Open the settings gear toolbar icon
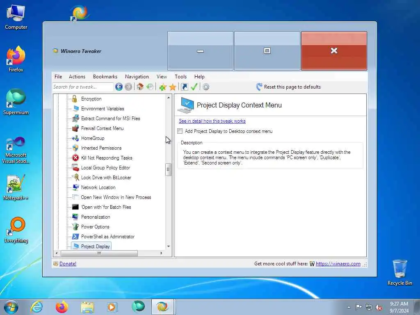 tap(206, 87)
